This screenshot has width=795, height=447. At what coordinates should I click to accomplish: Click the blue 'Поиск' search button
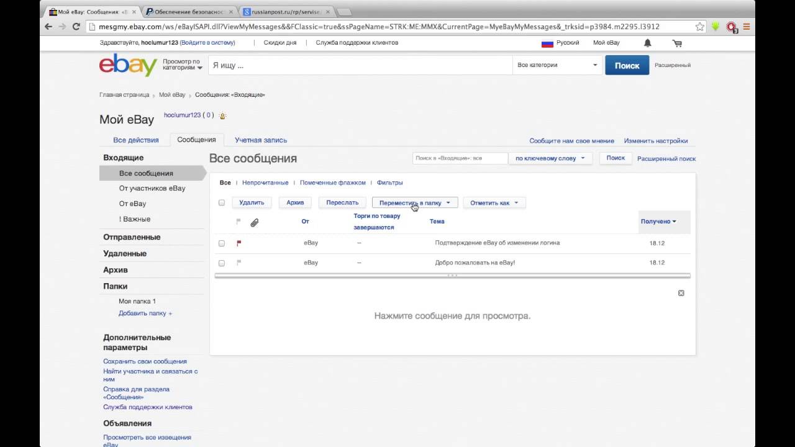[627, 65]
